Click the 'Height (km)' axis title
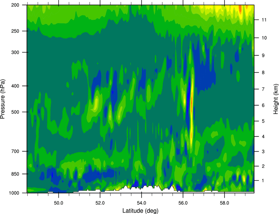 (x=276, y=99)
